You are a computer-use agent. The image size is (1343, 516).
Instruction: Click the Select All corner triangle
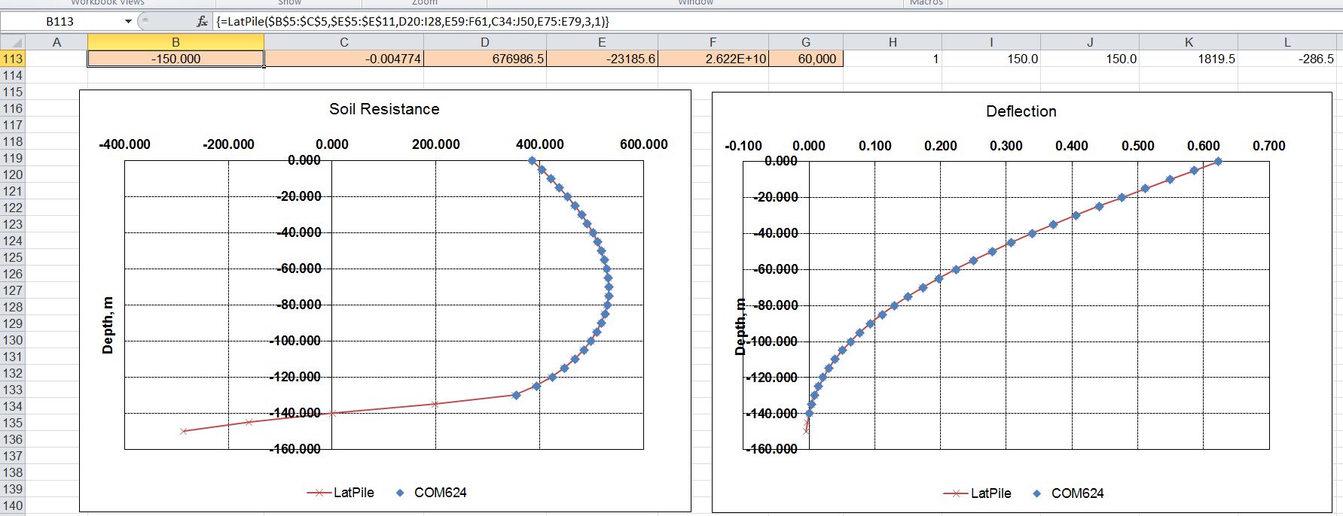coord(13,42)
